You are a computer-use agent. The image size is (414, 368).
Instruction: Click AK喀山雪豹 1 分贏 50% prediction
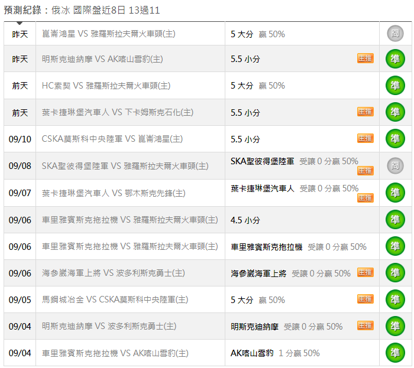[275, 353]
